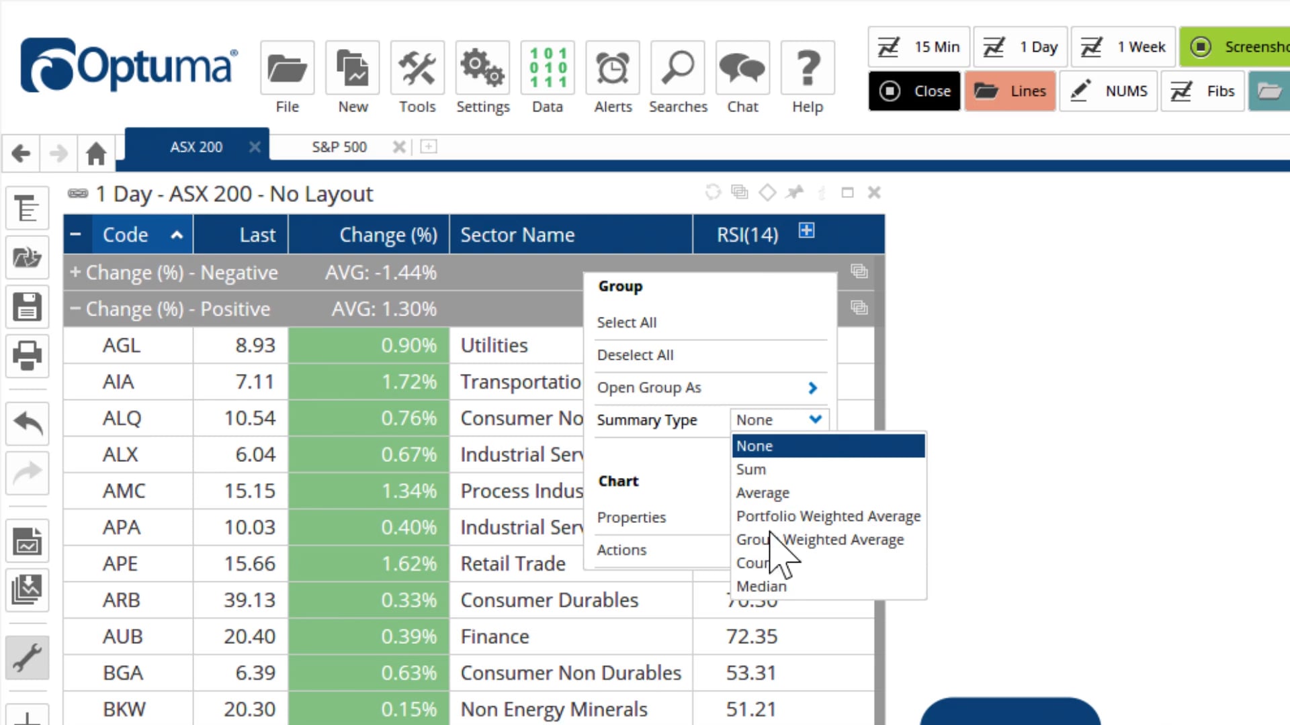This screenshot has width=1290, height=725.
Task: Open the Alerts alarm clock icon
Action: (x=613, y=68)
